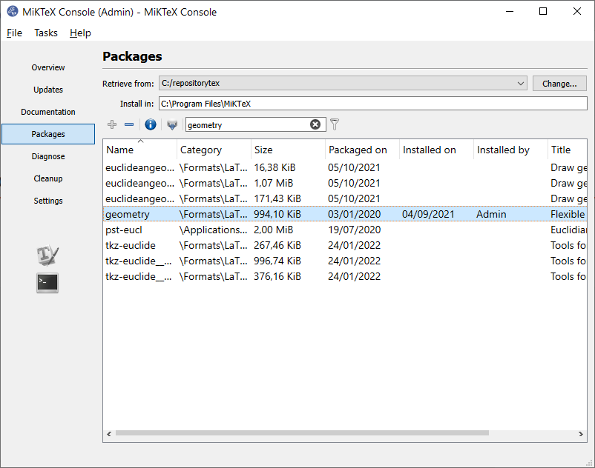Viewport: 595px width, 468px height.
Task: Sort packages by Name column header
Action: 139,150
